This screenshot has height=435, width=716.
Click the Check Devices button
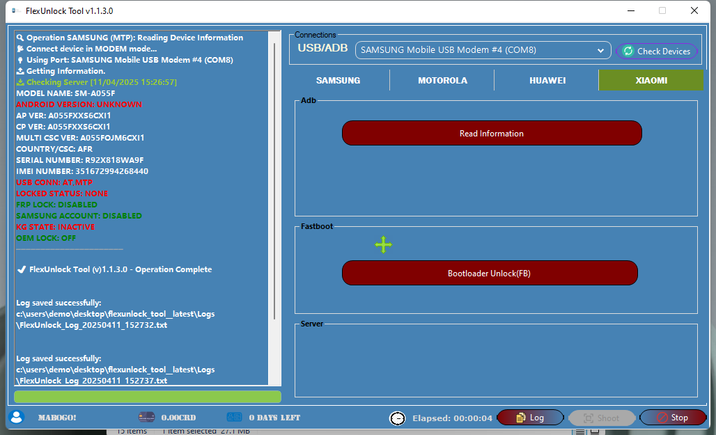pos(657,51)
